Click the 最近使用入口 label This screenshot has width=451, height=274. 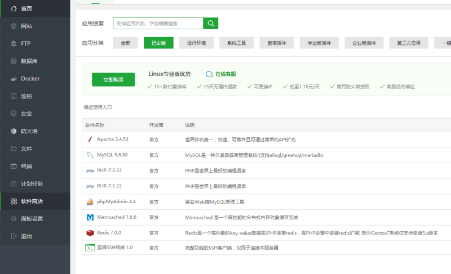[x=98, y=107]
